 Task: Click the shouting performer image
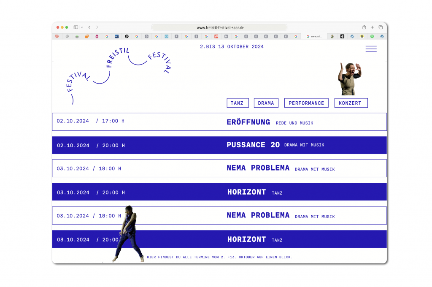pyautogui.click(x=349, y=79)
